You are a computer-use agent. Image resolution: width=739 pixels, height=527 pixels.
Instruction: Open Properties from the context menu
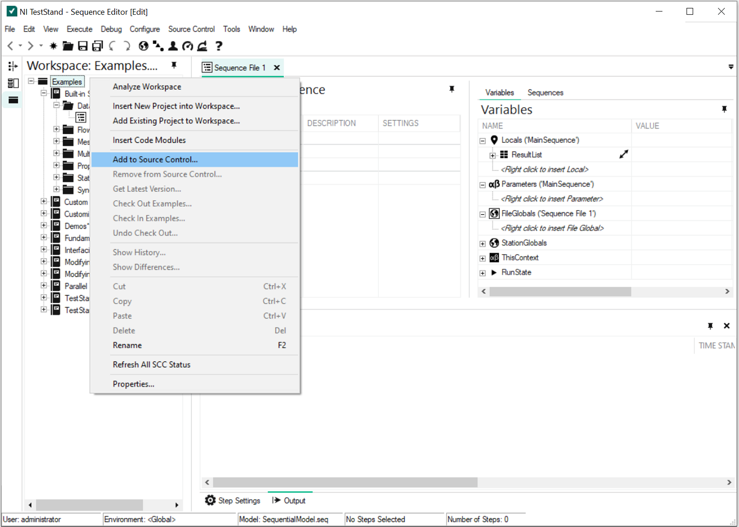(x=195, y=384)
